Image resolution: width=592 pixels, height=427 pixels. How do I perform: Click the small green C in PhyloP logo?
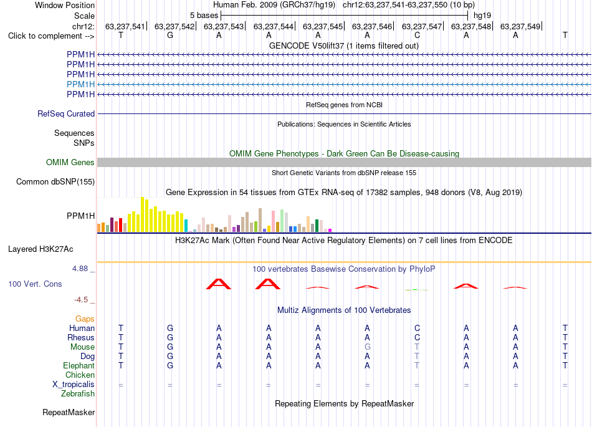click(416, 290)
